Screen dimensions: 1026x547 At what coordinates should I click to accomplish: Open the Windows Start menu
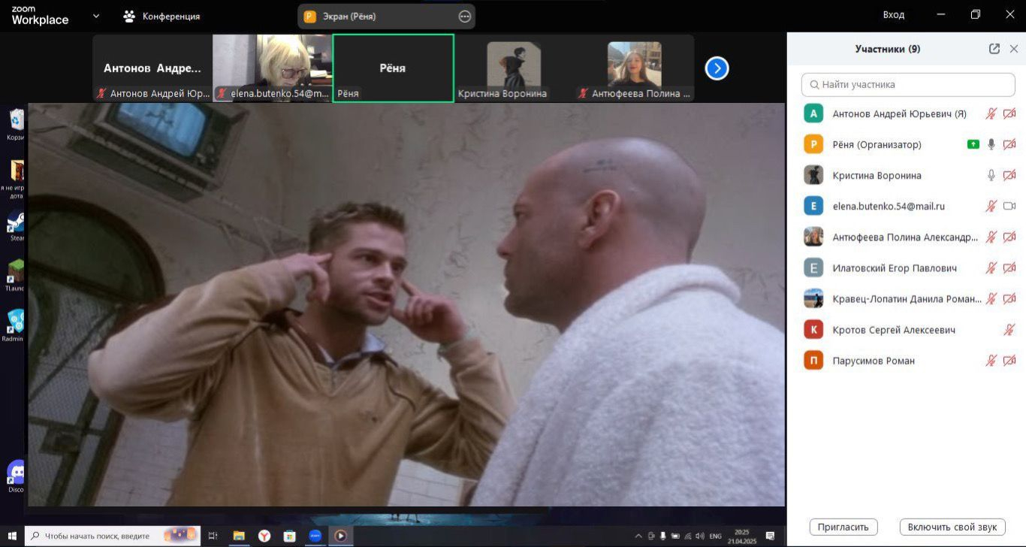coord(12,536)
